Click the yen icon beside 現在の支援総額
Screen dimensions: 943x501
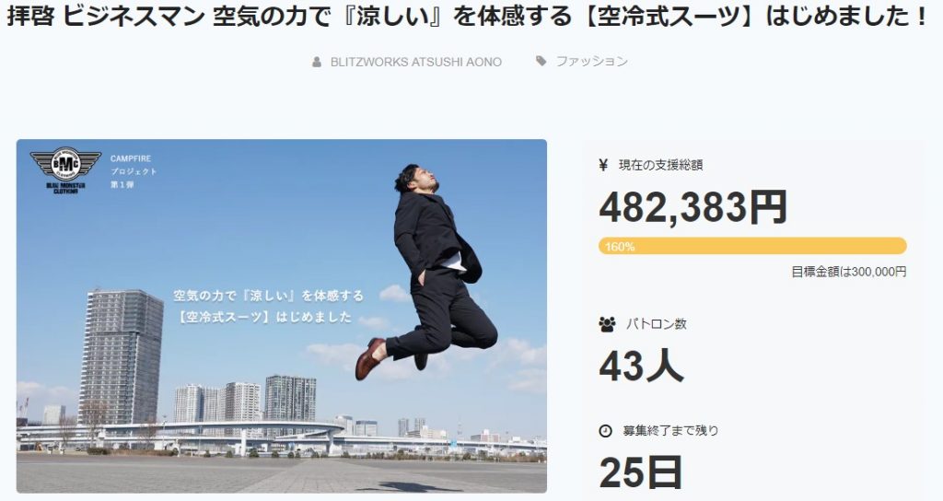[604, 165]
